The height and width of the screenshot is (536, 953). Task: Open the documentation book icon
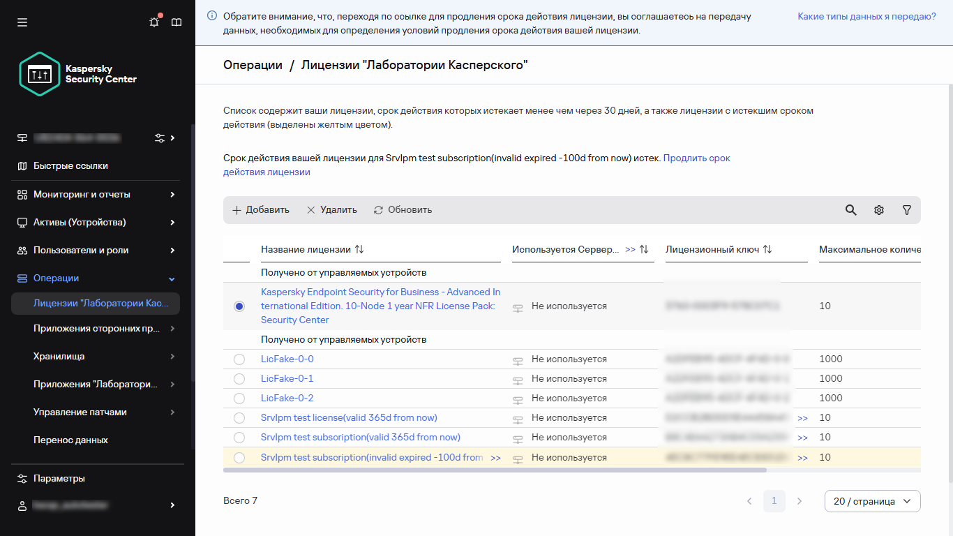177,22
